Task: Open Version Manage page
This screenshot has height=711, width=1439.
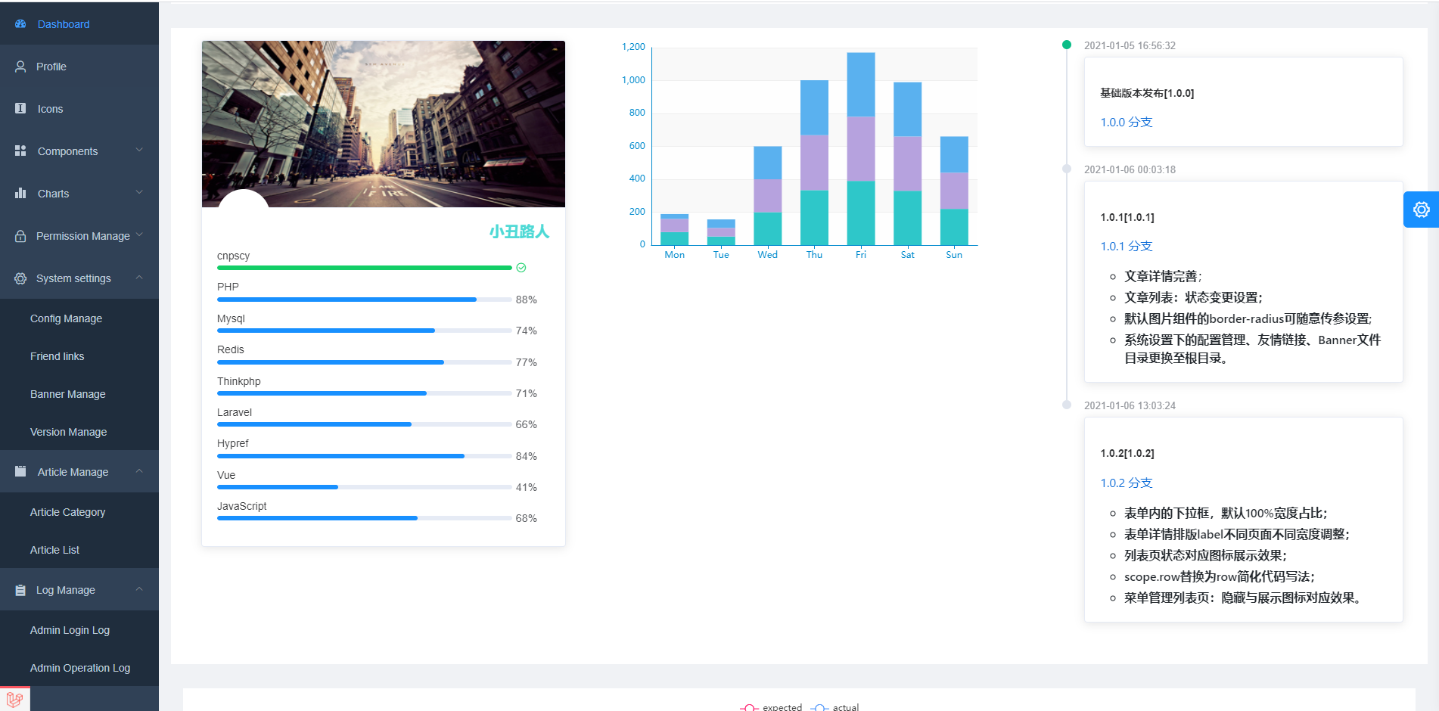Action: (79, 432)
